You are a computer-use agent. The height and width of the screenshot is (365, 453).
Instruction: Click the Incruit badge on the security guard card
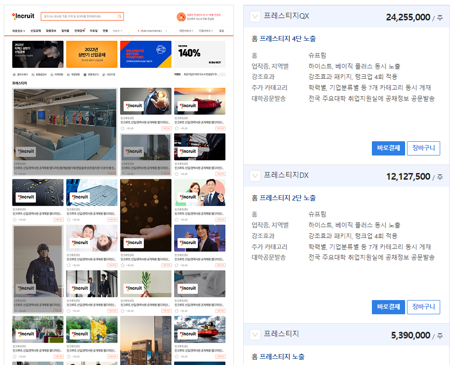pyautogui.click(x=26, y=288)
